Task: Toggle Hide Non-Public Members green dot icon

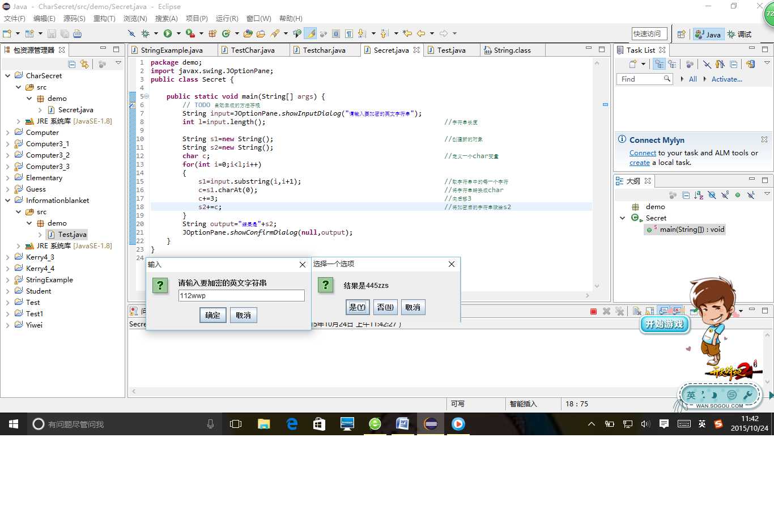Action: pos(738,195)
